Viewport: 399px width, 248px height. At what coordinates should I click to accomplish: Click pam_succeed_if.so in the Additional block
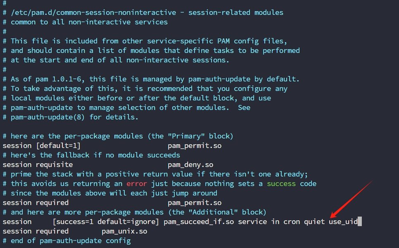point(199,222)
